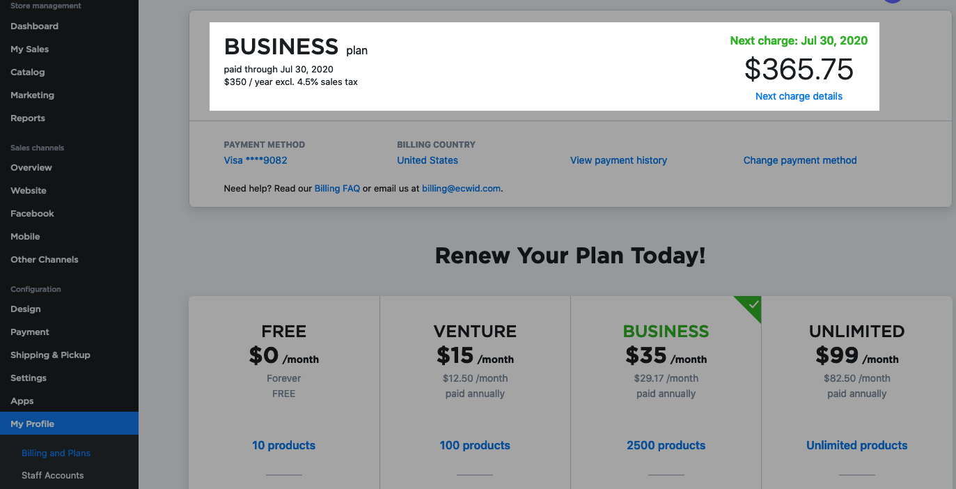The height and width of the screenshot is (489, 956).
Task: Click the United States billing country link
Action: tap(428, 161)
